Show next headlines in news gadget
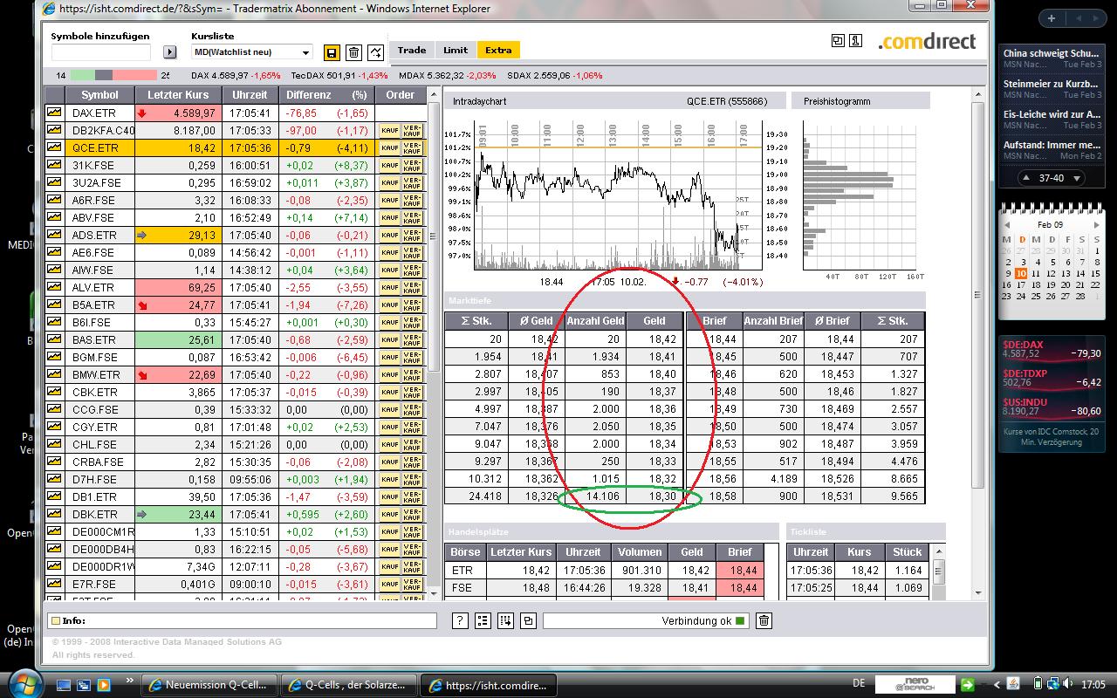Screen dimensions: 1117x698 coord(1078,178)
